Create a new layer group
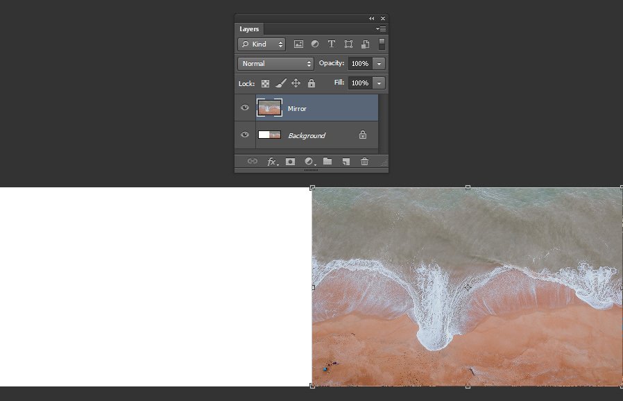This screenshot has width=623, height=401. pos(327,161)
